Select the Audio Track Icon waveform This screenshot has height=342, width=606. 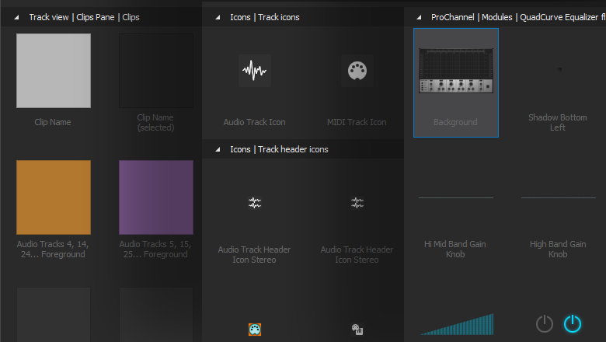pyautogui.click(x=254, y=71)
